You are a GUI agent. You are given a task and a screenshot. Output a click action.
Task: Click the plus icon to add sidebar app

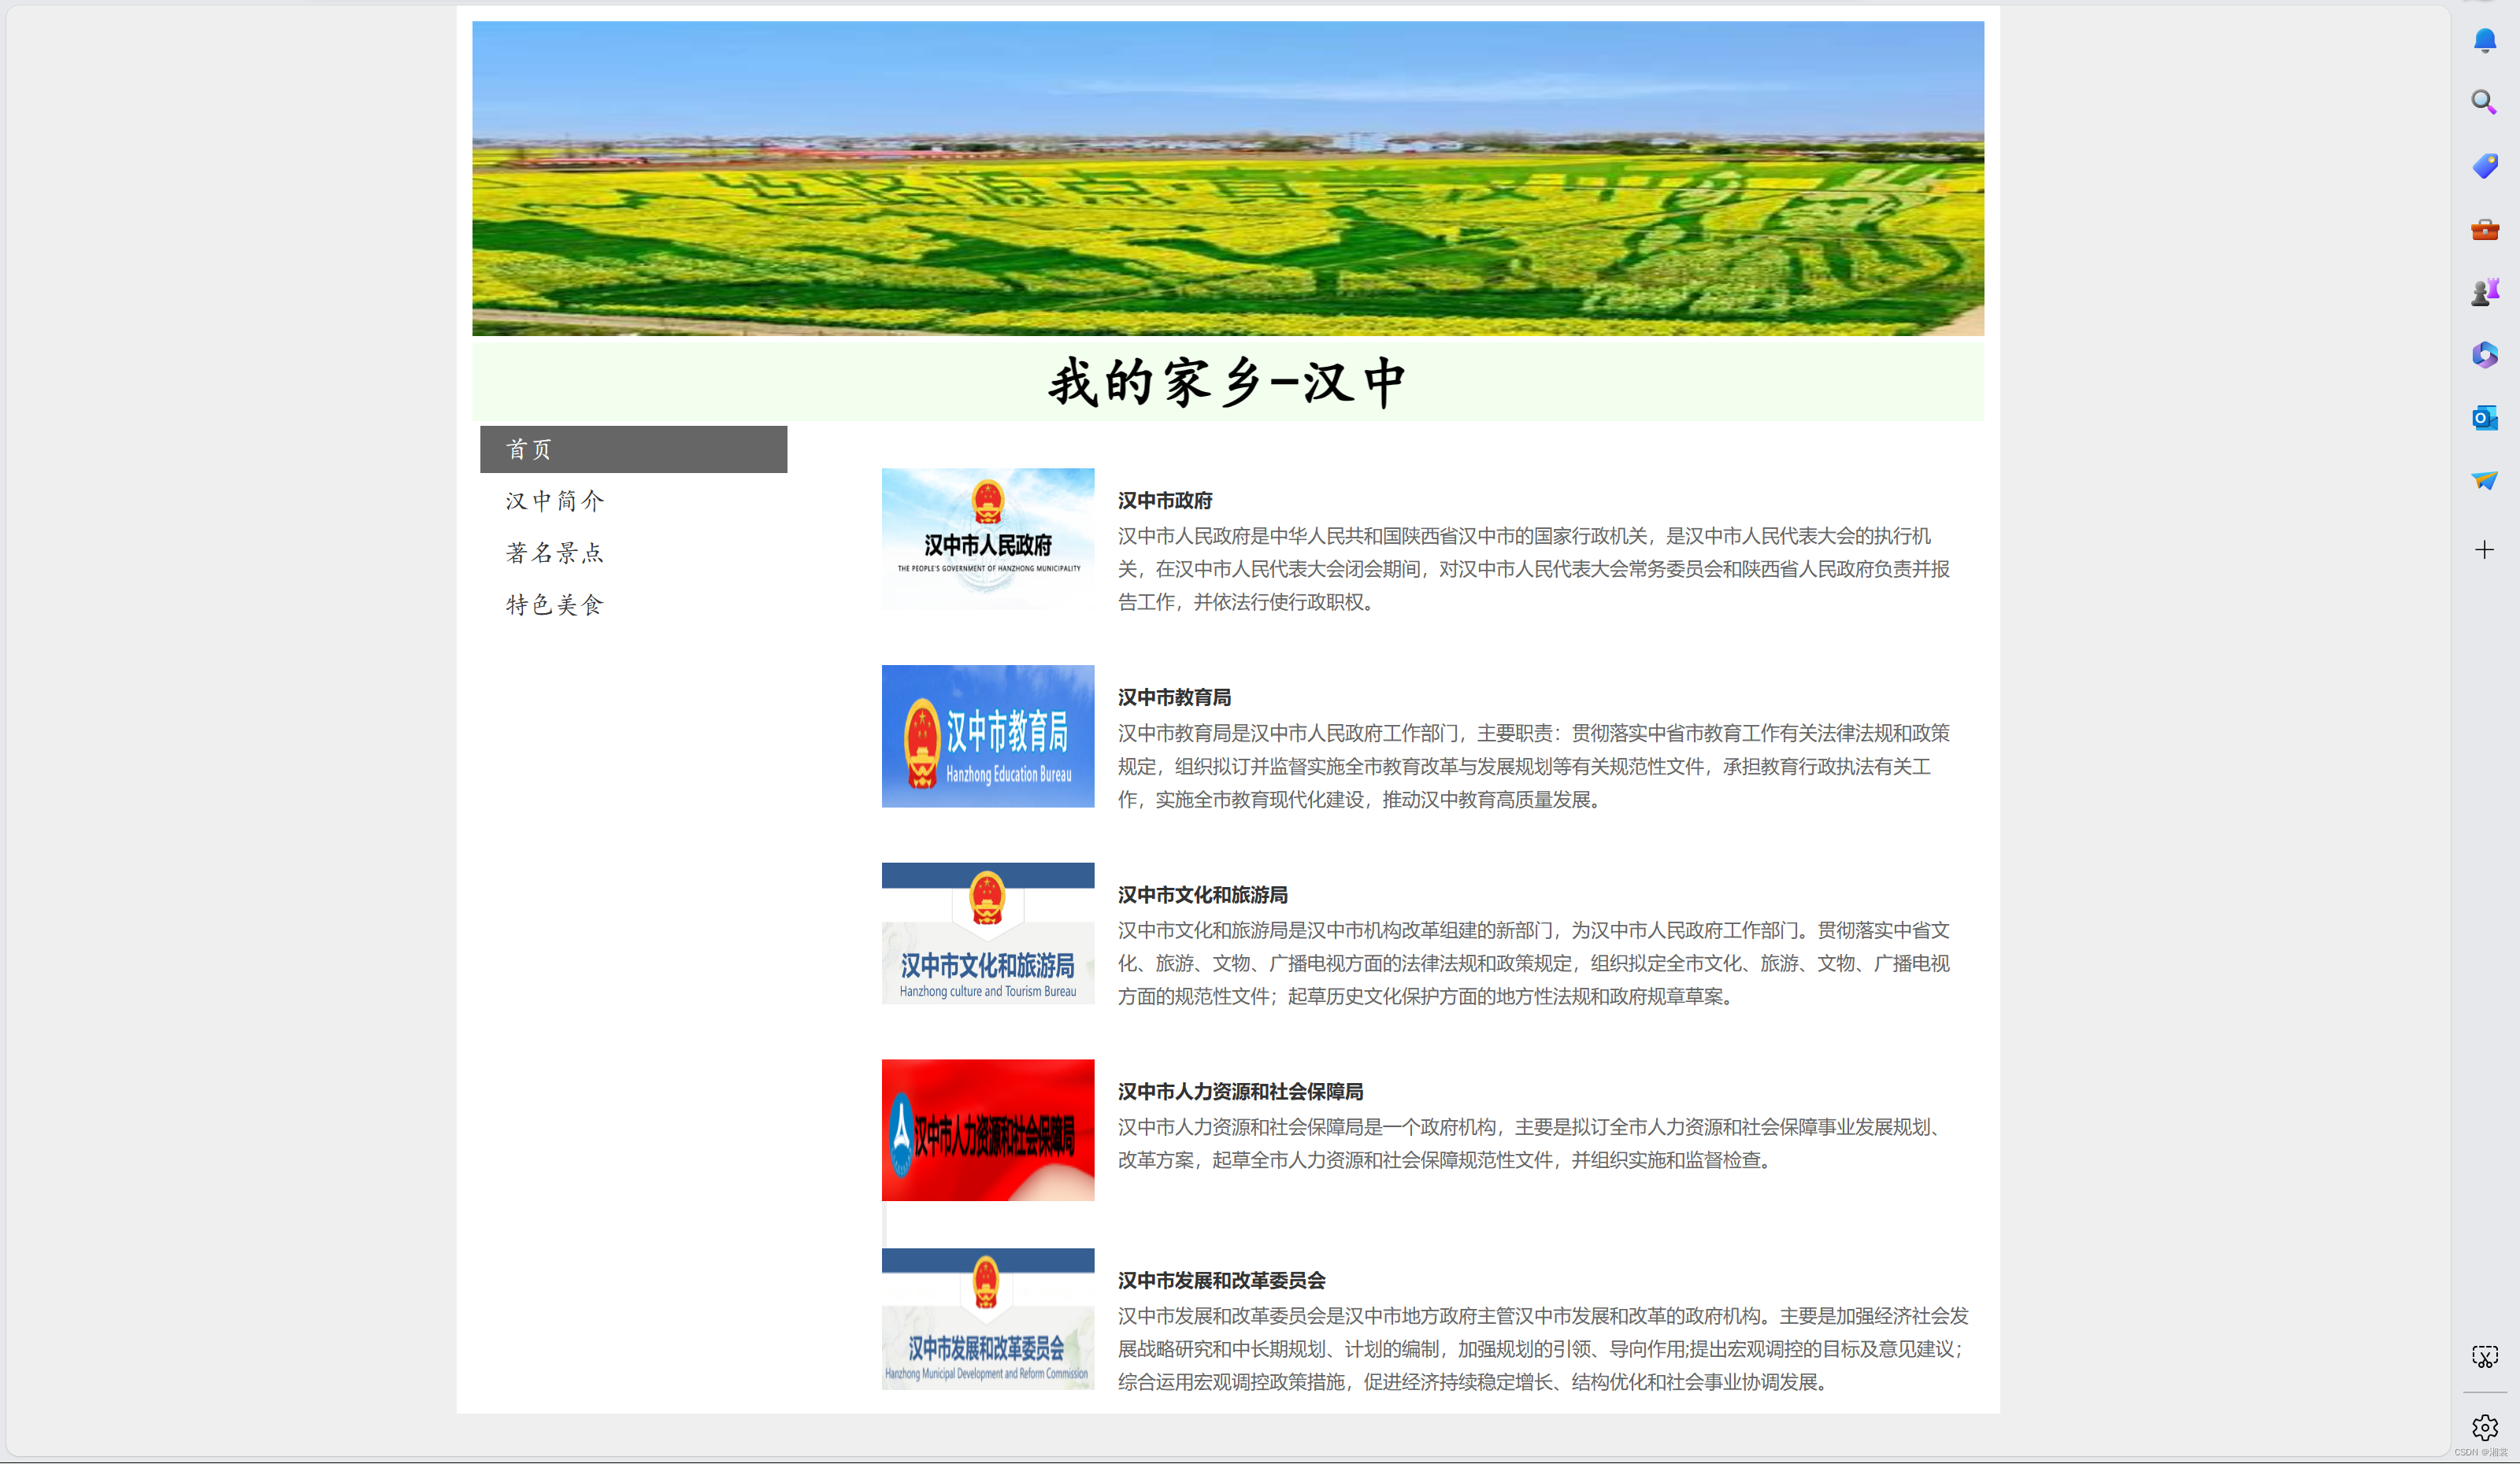2484,549
